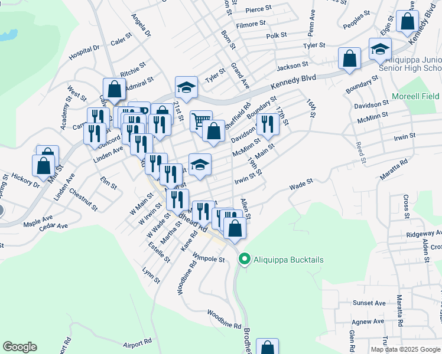Click the Aliquippa Bucktails green pin

click(245, 258)
